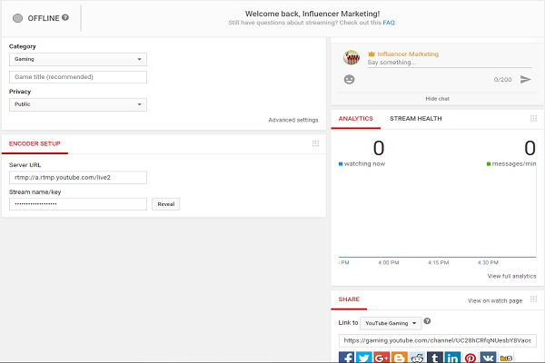
Task: Click Hide chat
Action: click(x=437, y=99)
